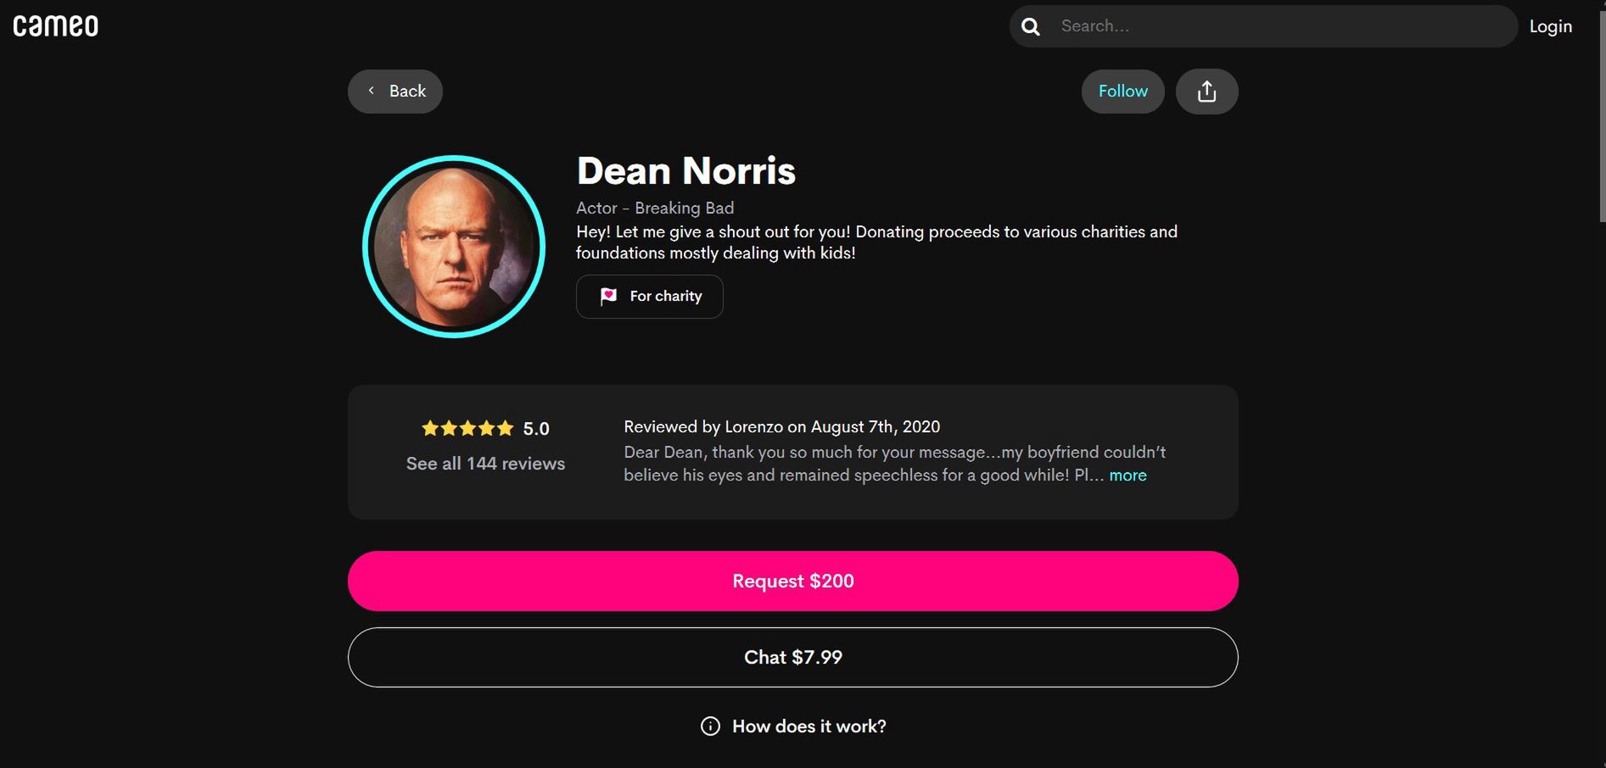Click the Request $200 button
1606x768 pixels.
point(793,582)
